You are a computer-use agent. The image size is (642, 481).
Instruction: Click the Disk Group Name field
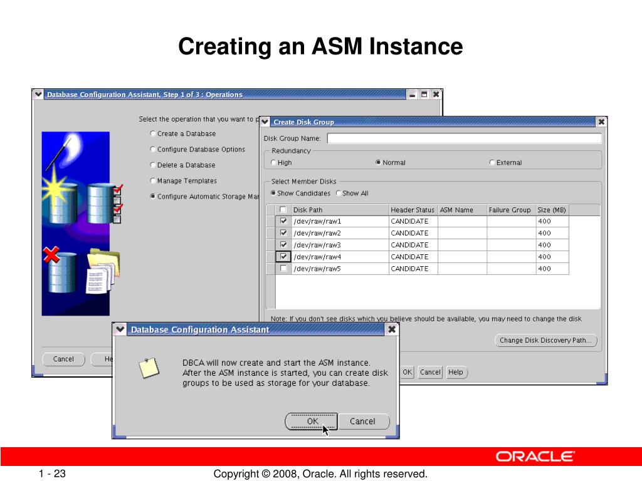(465, 138)
